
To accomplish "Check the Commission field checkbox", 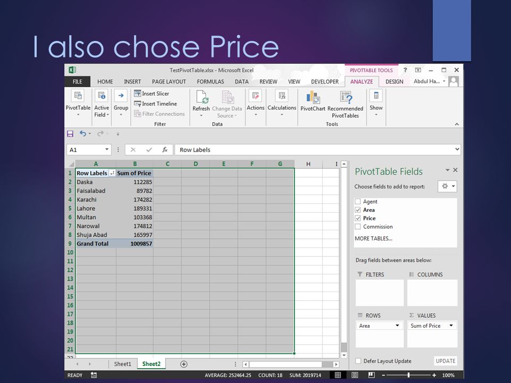I will pyautogui.click(x=358, y=227).
